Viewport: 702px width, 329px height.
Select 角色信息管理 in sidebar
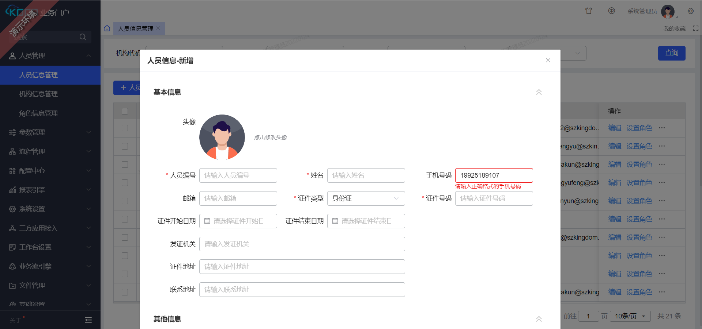coord(50,113)
